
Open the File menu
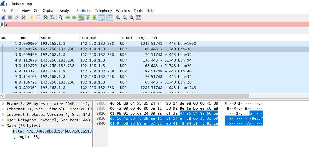4,11
